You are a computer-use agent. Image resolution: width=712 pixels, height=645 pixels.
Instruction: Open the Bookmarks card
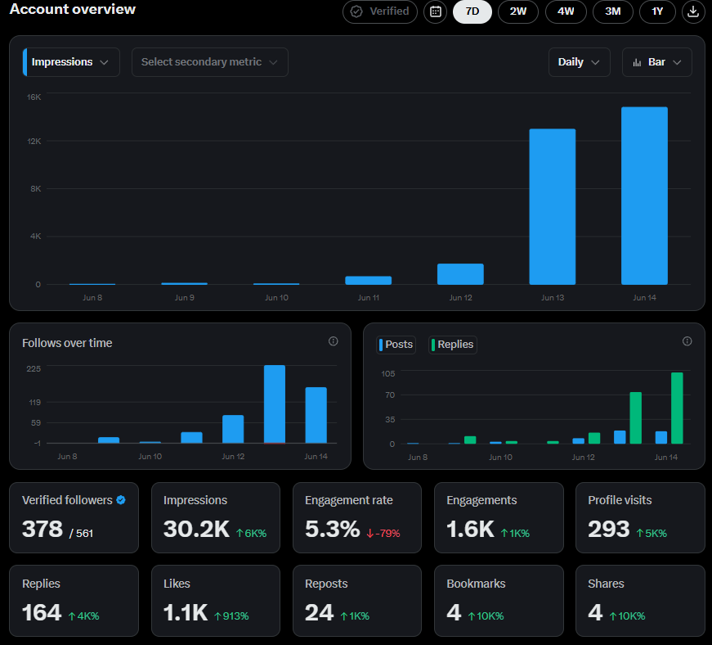(x=499, y=601)
